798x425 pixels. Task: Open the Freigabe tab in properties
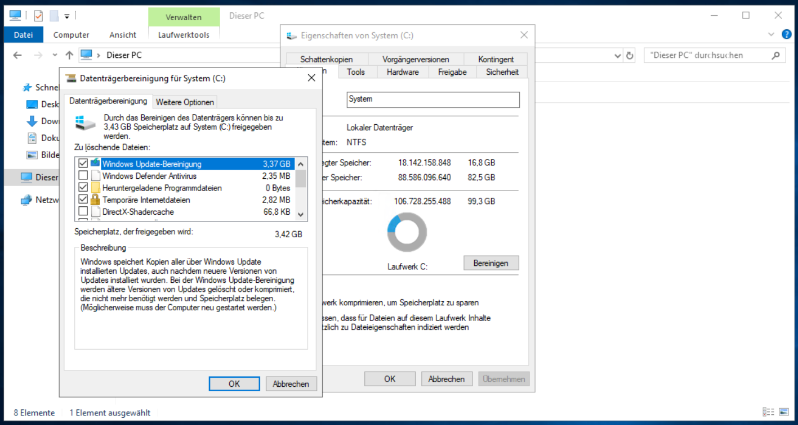[452, 72]
